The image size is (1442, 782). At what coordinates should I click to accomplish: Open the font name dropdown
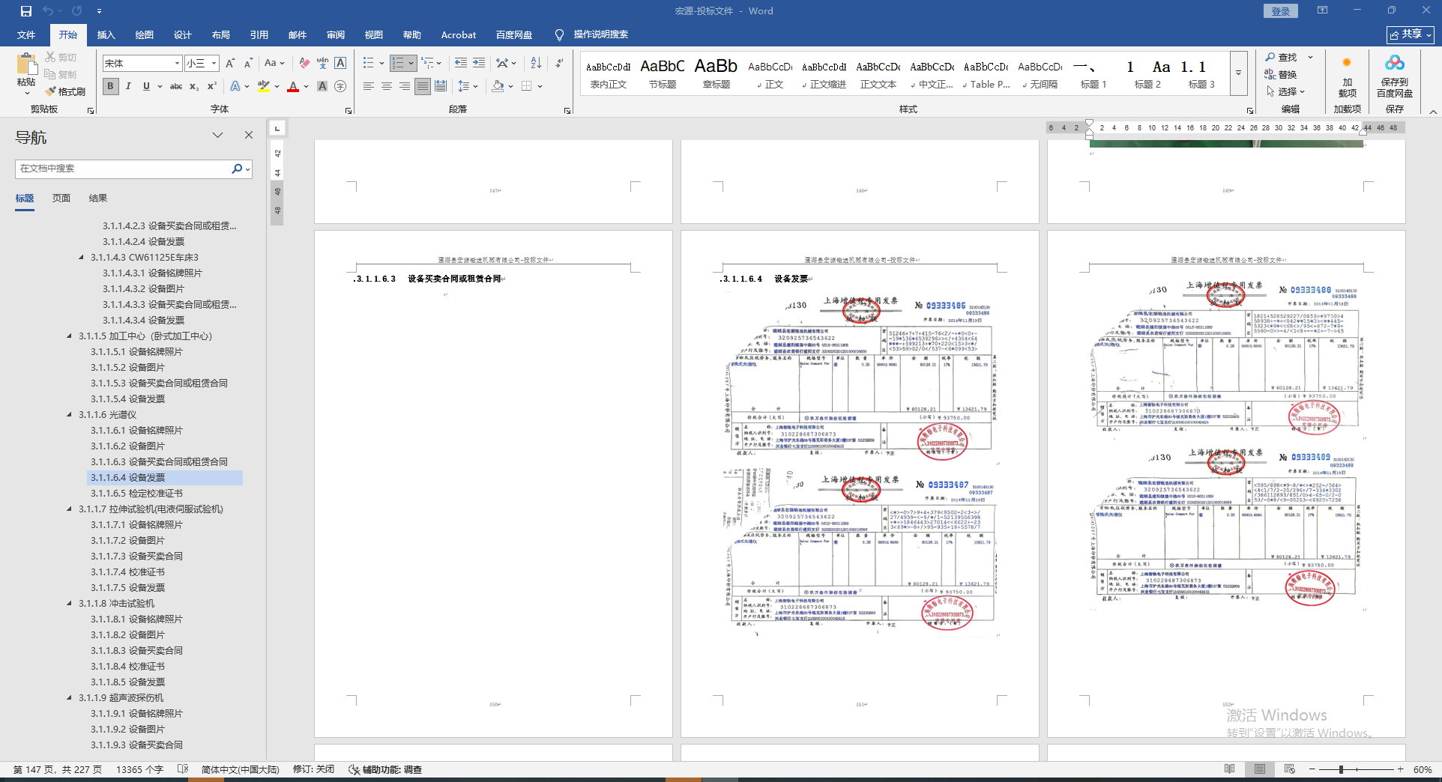(x=177, y=64)
